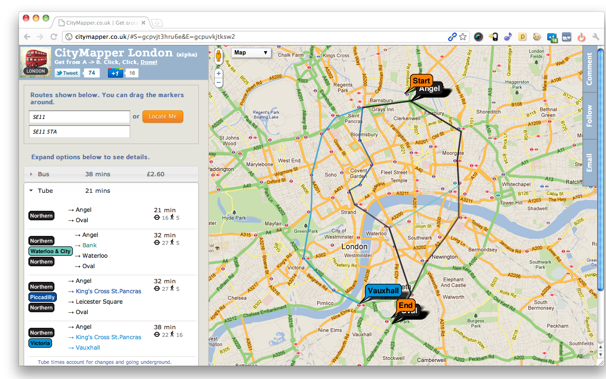Image resolution: width=606 pixels, height=379 pixels.
Task: Click the '38 min' Victoria route time
Action: tap(165, 327)
